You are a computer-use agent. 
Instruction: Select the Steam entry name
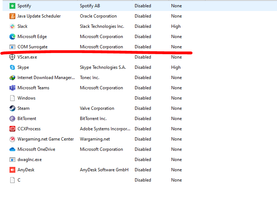coord(23,108)
